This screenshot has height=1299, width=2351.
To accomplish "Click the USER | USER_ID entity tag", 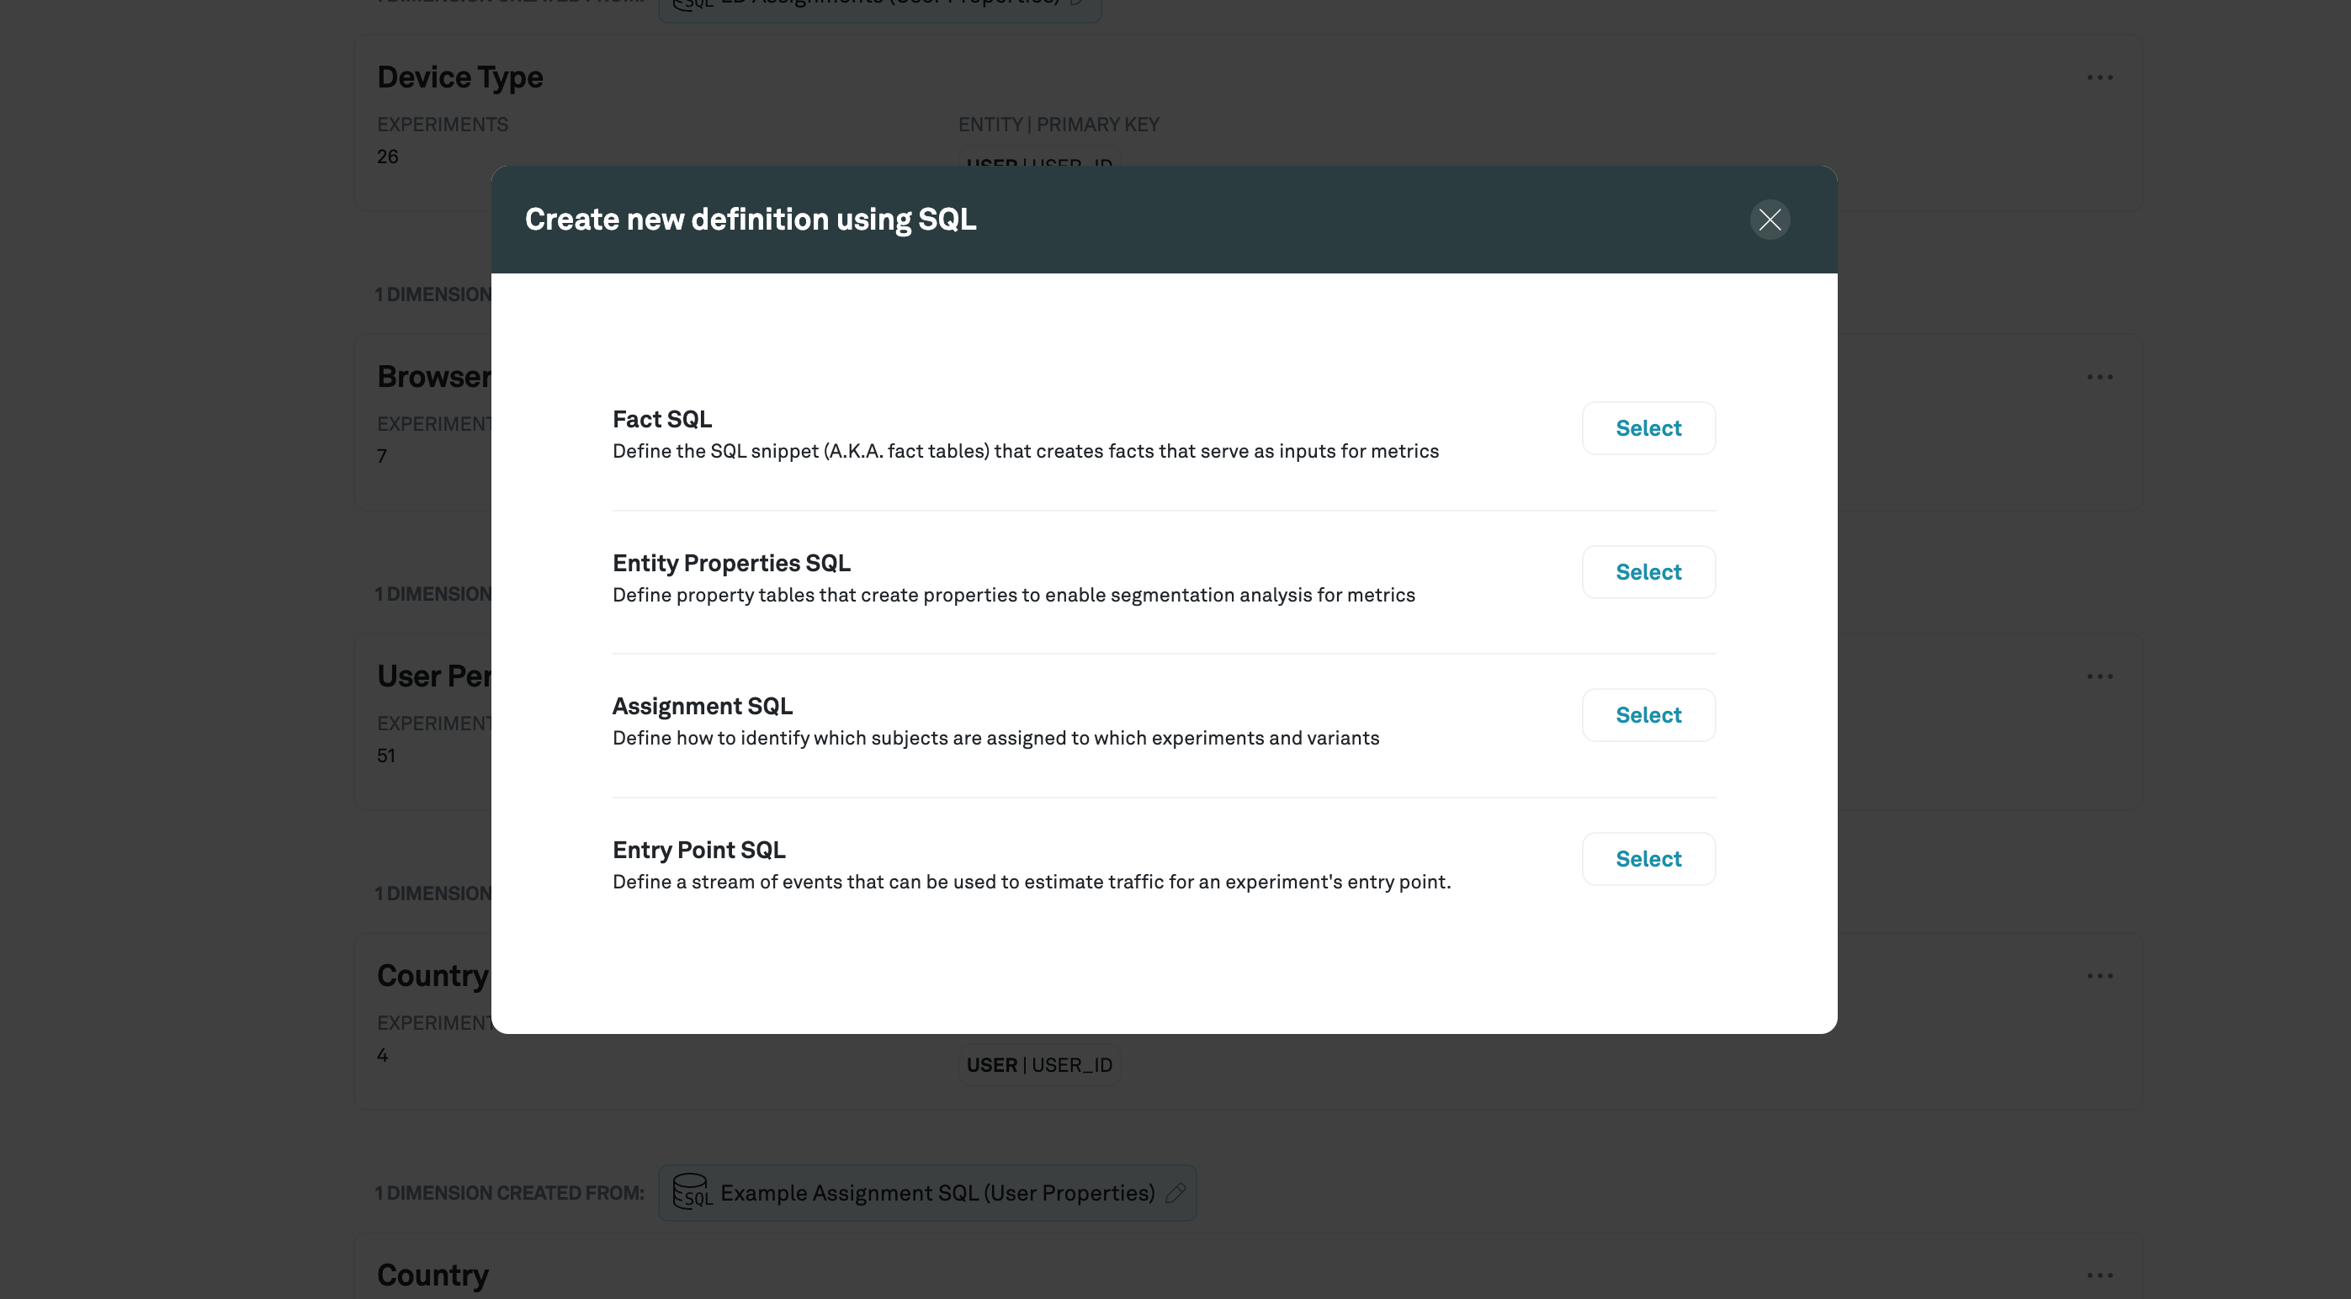I will 1038,1063.
